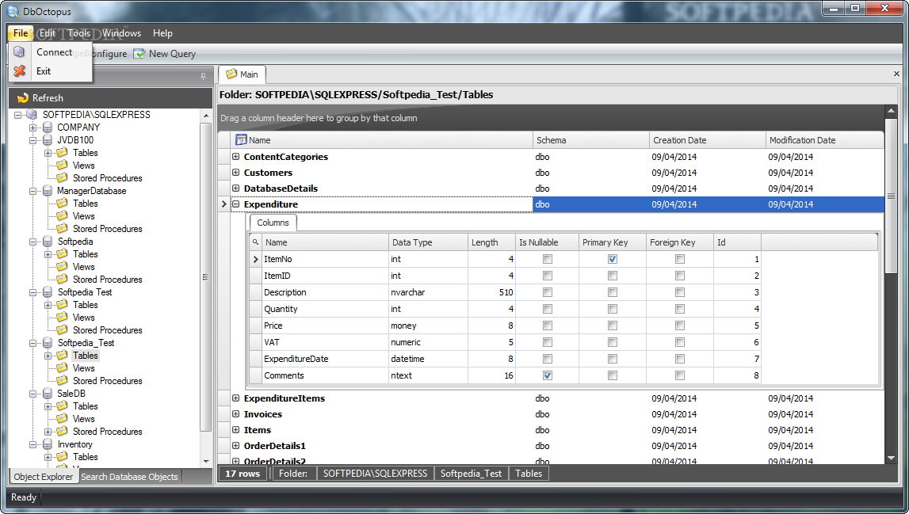Expand the DatabaseDetails table row
The height and width of the screenshot is (514, 909).
tap(236, 188)
